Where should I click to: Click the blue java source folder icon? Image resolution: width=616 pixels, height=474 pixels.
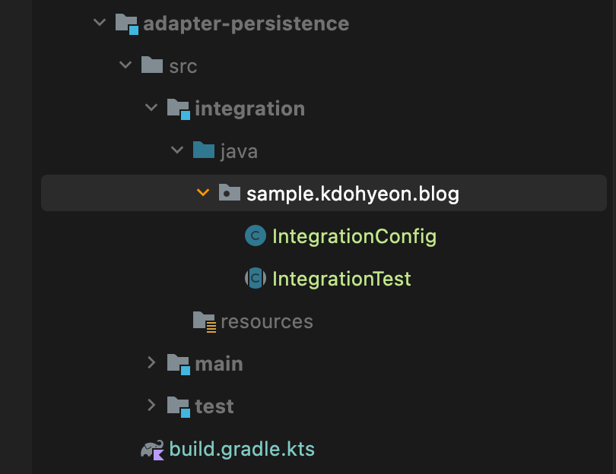204,150
